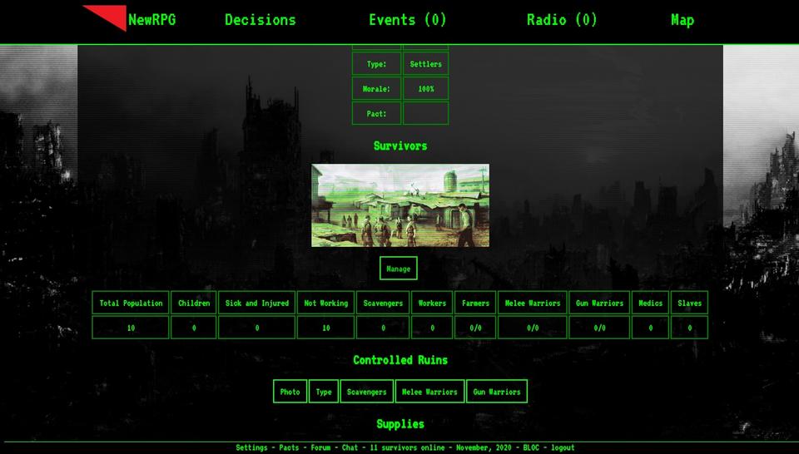Viewport: 799px width, 454px height.
Task: Go to Events (0) page
Action: click(407, 20)
